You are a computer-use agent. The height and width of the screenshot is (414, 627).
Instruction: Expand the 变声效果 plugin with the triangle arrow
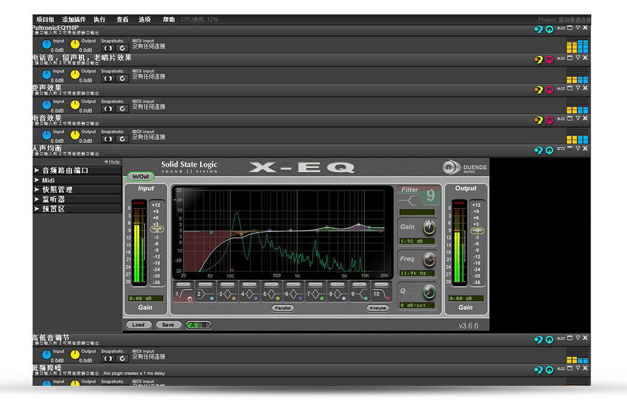(578, 88)
